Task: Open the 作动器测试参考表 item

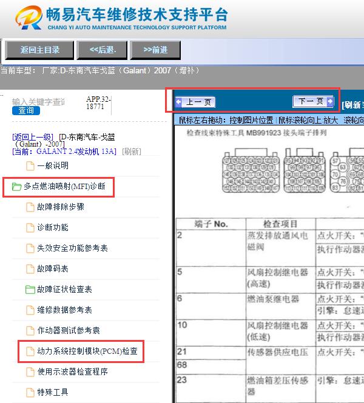Action: click(69, 330)
